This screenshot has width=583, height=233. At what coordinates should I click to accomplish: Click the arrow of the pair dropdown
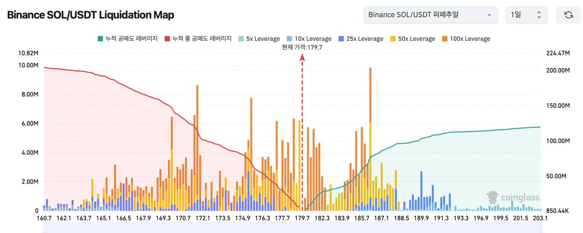490,15
